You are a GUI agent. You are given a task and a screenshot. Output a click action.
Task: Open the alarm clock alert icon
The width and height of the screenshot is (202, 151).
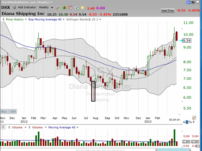pos(70,8)
